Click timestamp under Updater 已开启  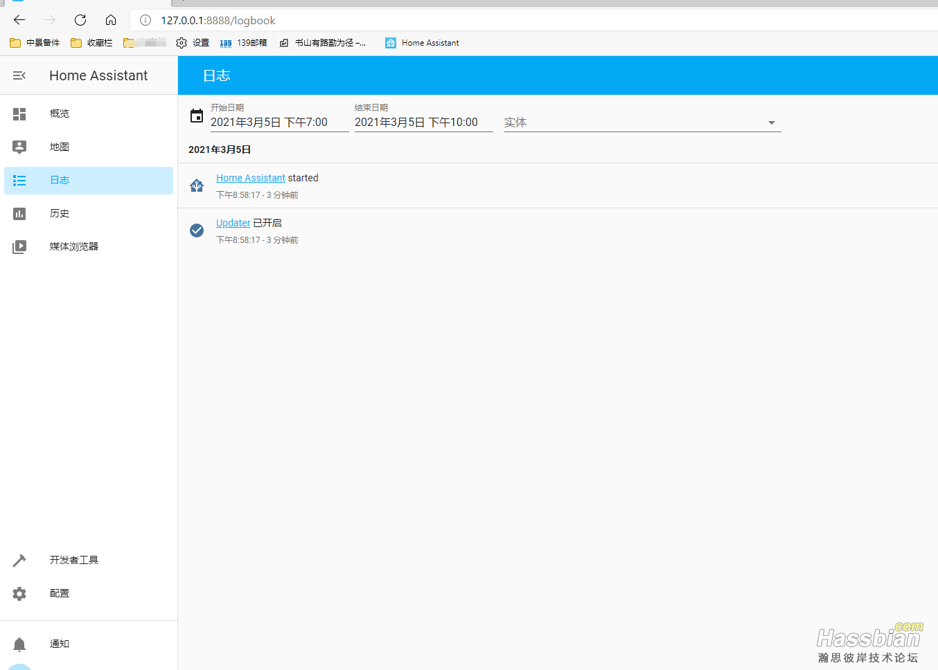click(257, 240)
